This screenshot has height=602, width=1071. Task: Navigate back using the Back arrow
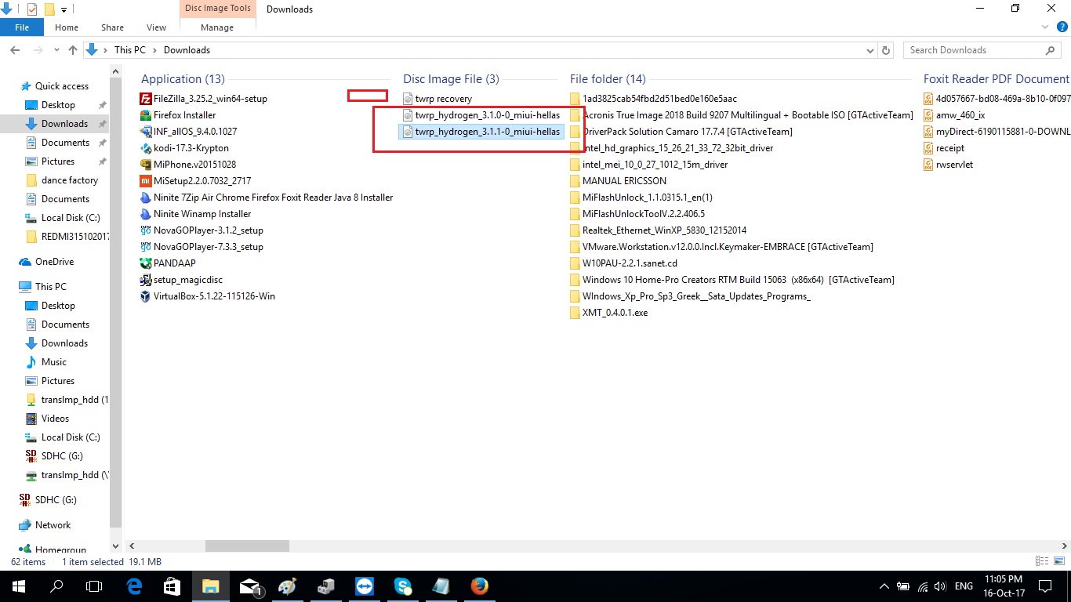point(14,50)
